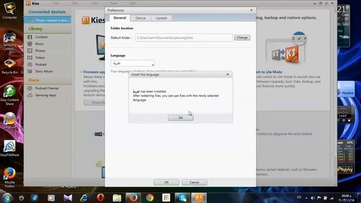
Task: Switch to Firefox in taskbar
Action: click(x=133, y=198)
